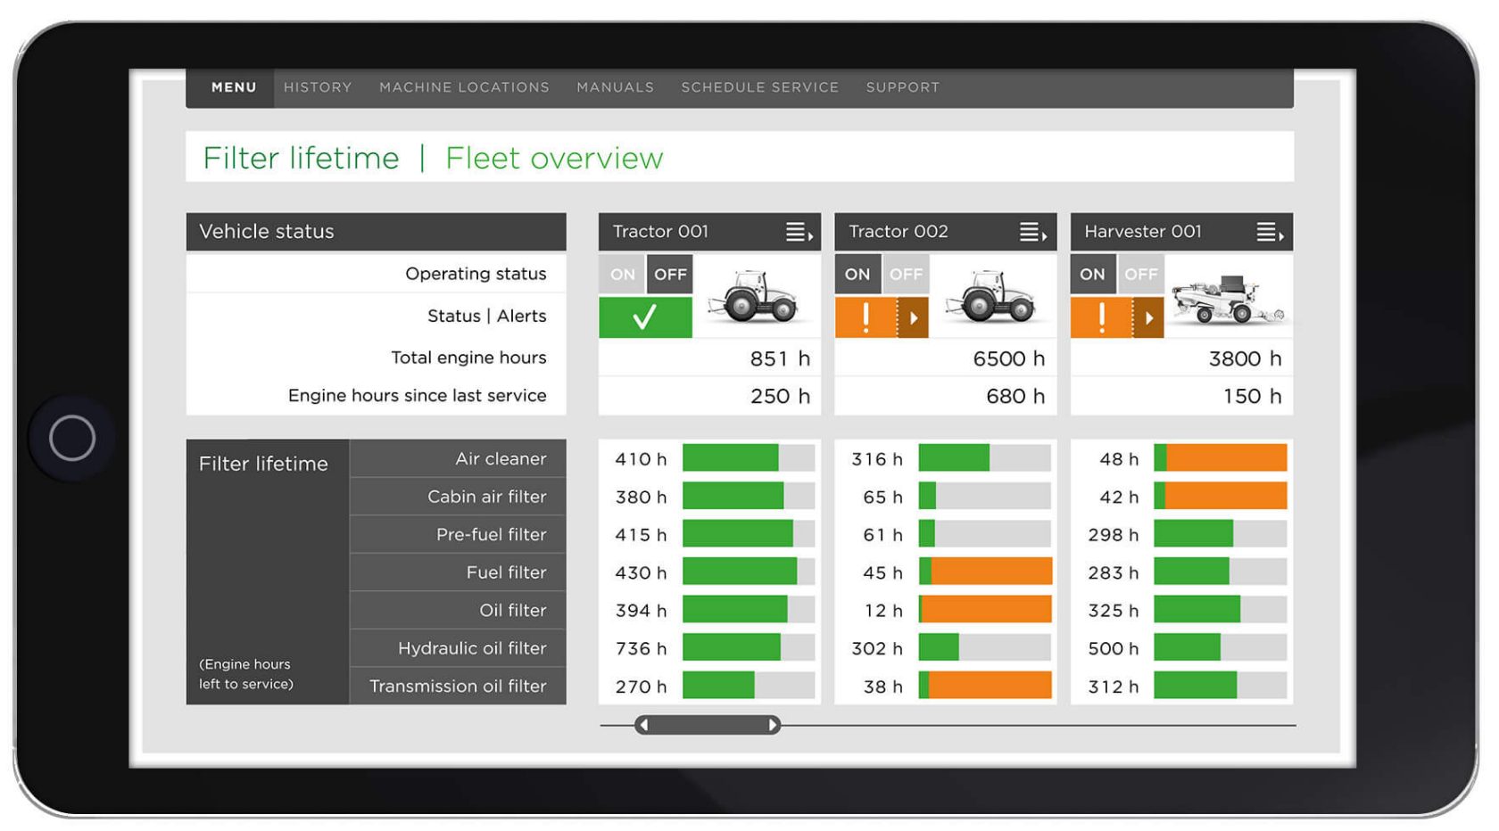Open the Tractor 001 hamburger menu
1499x831 pixels.
pyautogui.click(x=797, y=231)
